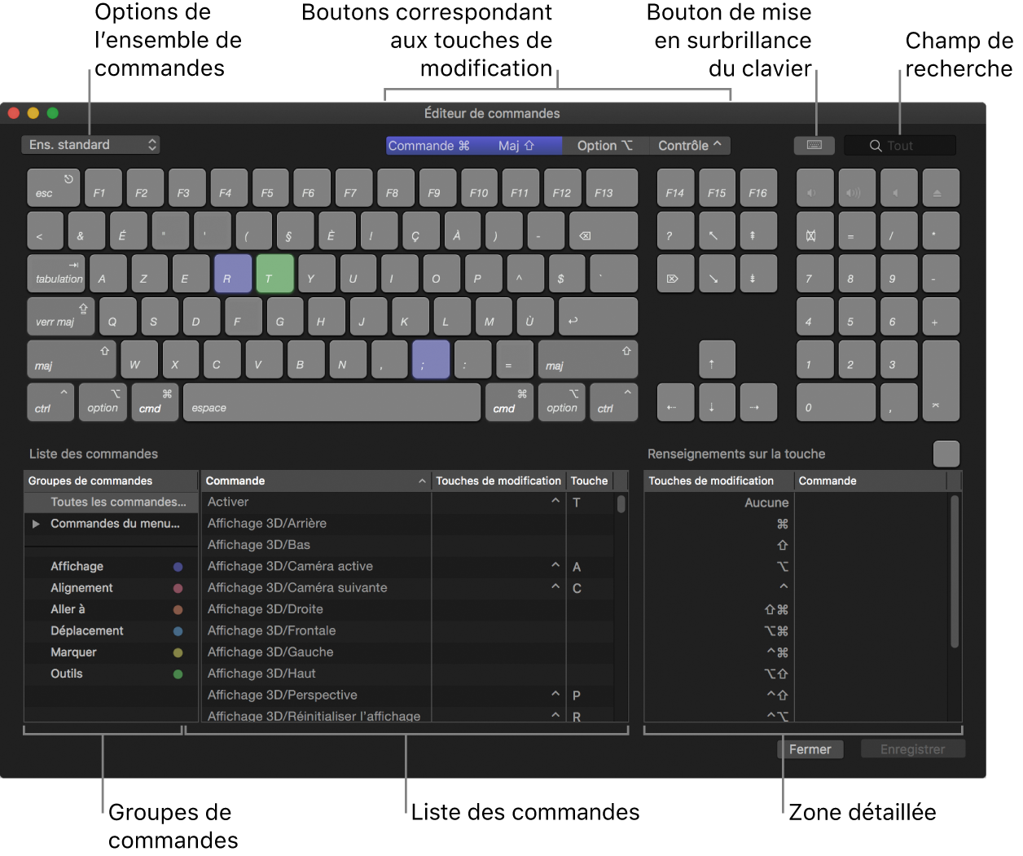Click the return key
The image size is (1023, 856).
(x=599, y=317)
